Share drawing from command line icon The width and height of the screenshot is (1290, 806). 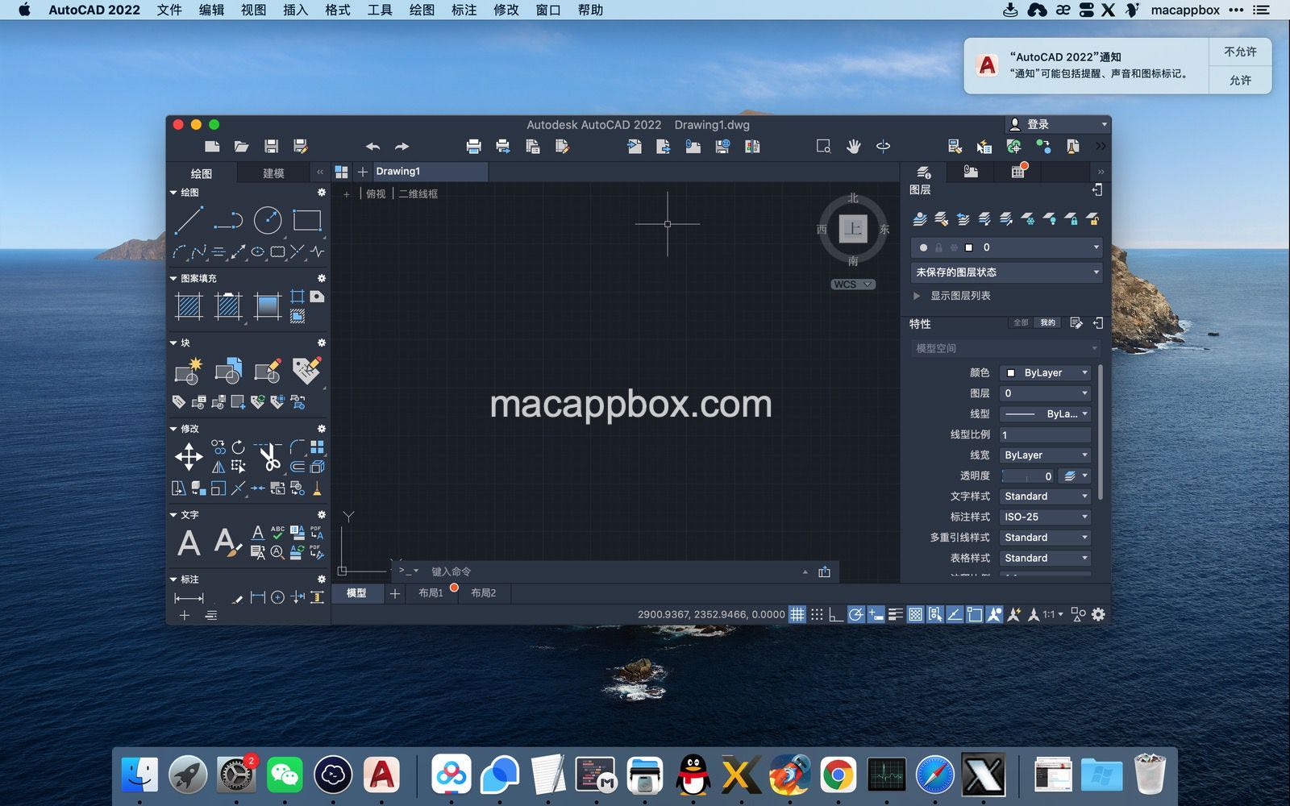[x=824, y=571]
